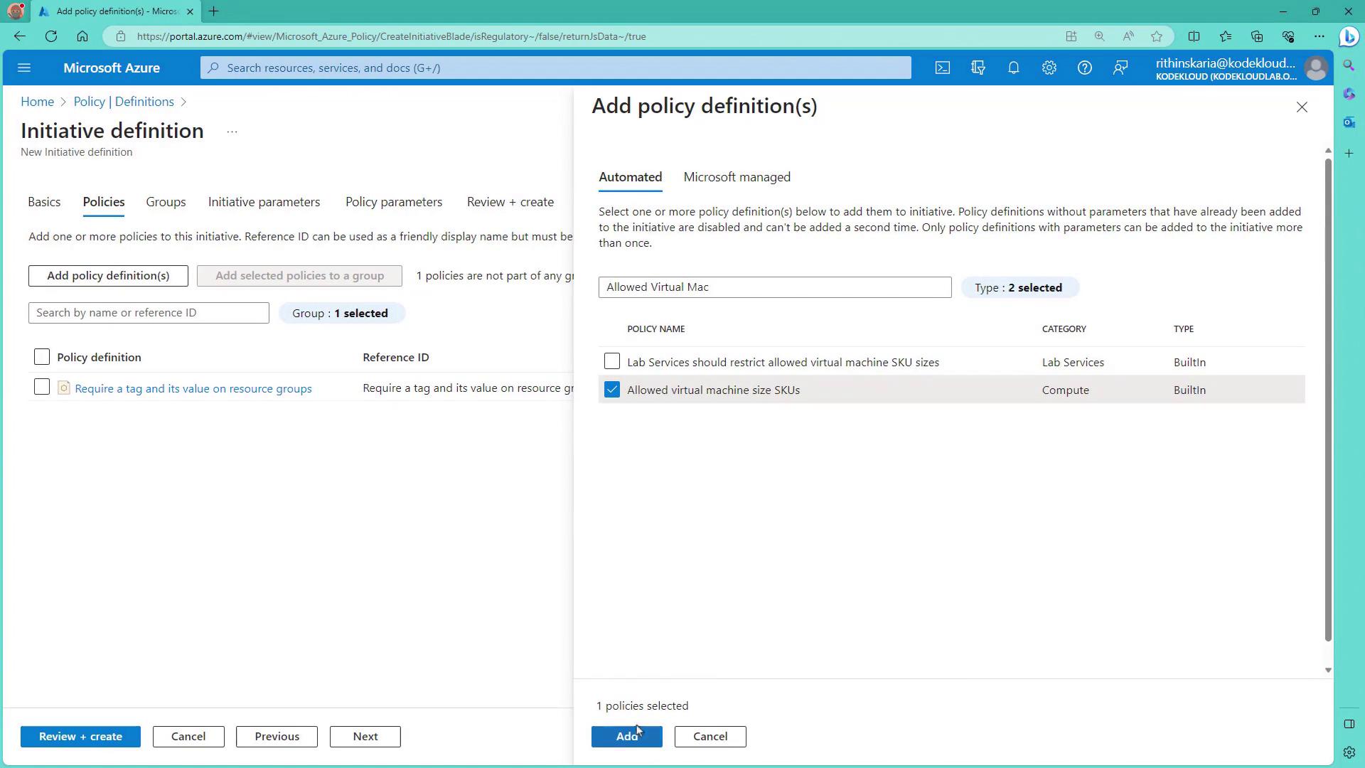Open the notifications bell icon
The height and width of the screenshot is (768, 1365).
(1013, 68)
